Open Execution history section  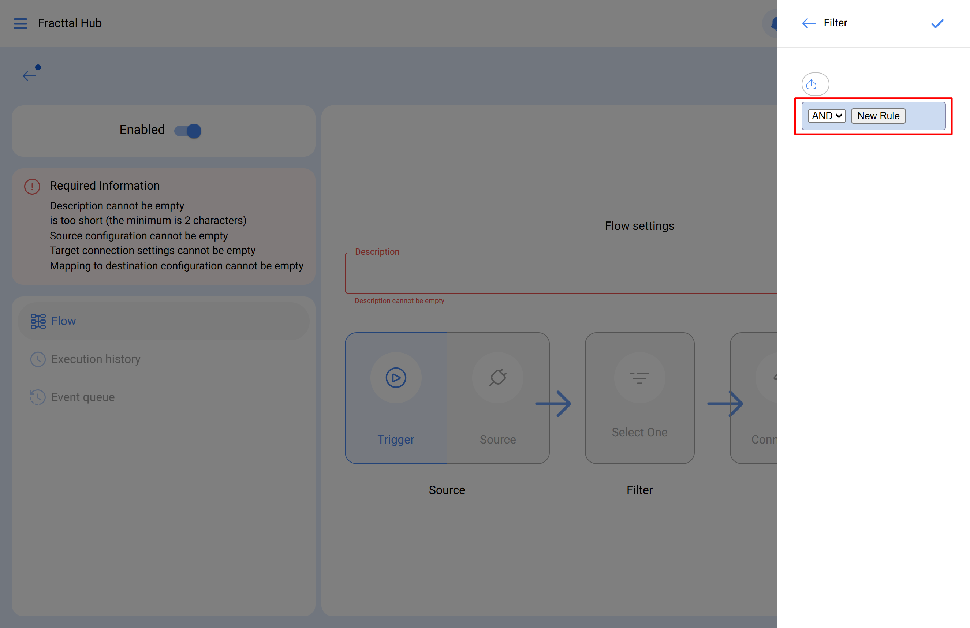pyautogui.click(x=96, y=359)
